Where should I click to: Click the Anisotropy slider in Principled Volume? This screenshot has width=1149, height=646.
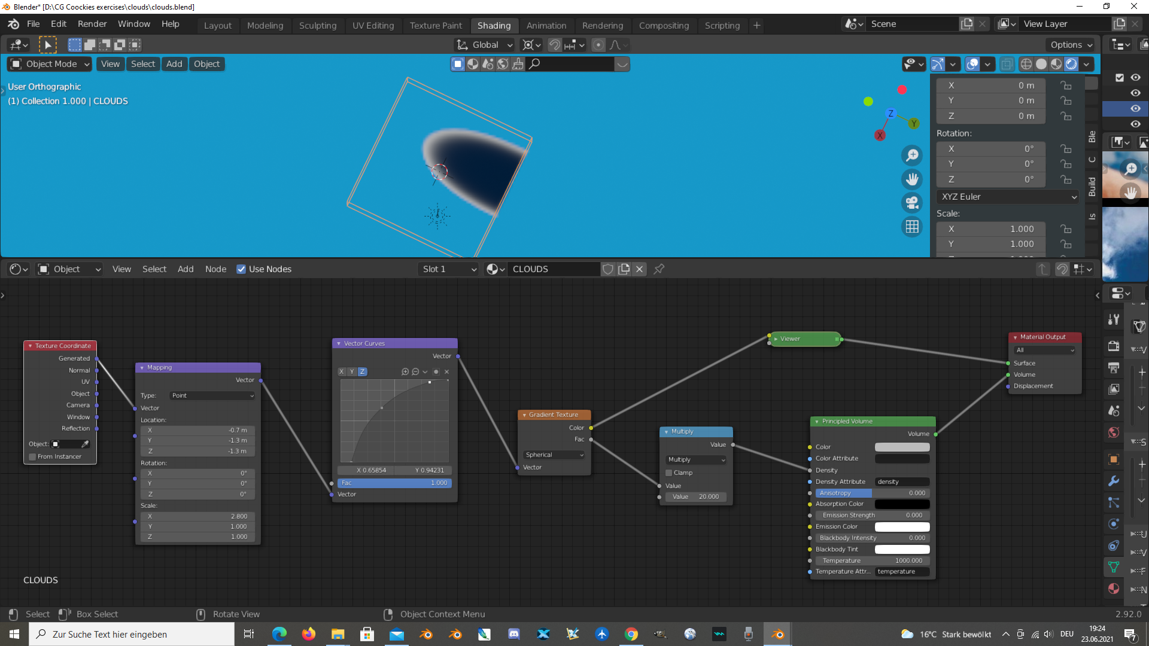coord(872,493)
